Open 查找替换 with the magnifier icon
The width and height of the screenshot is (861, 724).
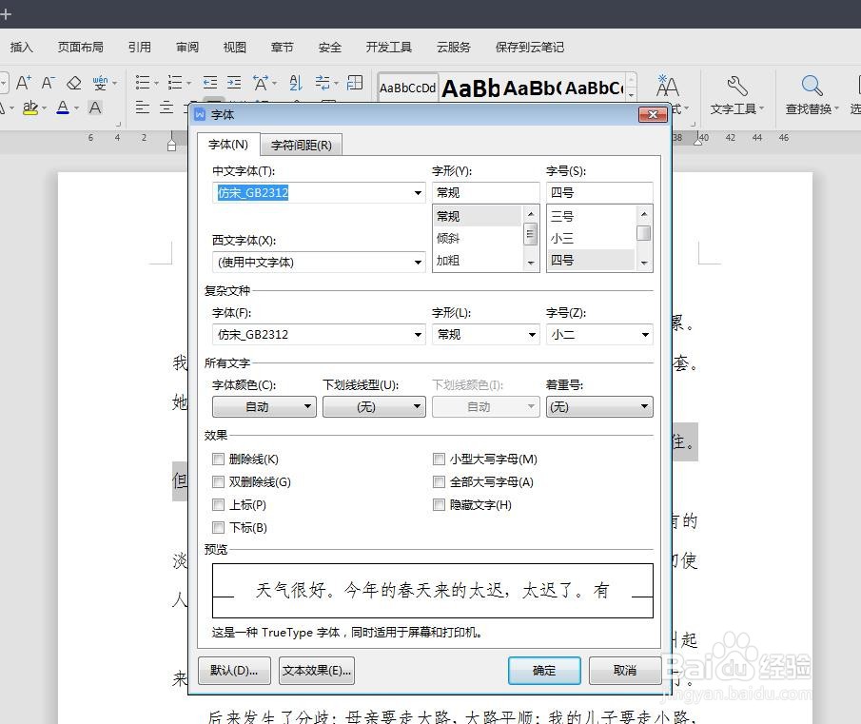[x=812, y=85]
